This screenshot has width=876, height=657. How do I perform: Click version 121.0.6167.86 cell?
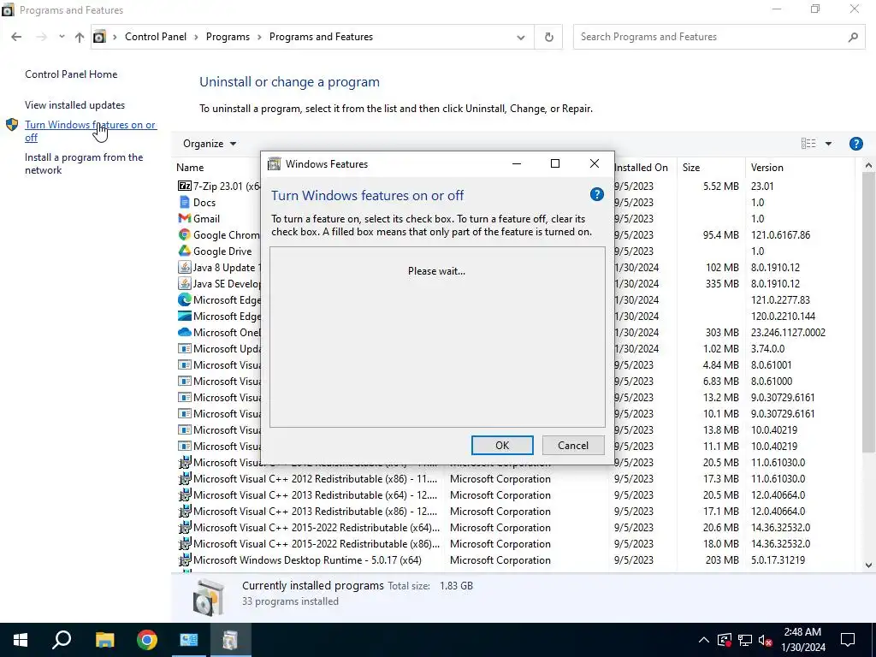click(780, 235)
